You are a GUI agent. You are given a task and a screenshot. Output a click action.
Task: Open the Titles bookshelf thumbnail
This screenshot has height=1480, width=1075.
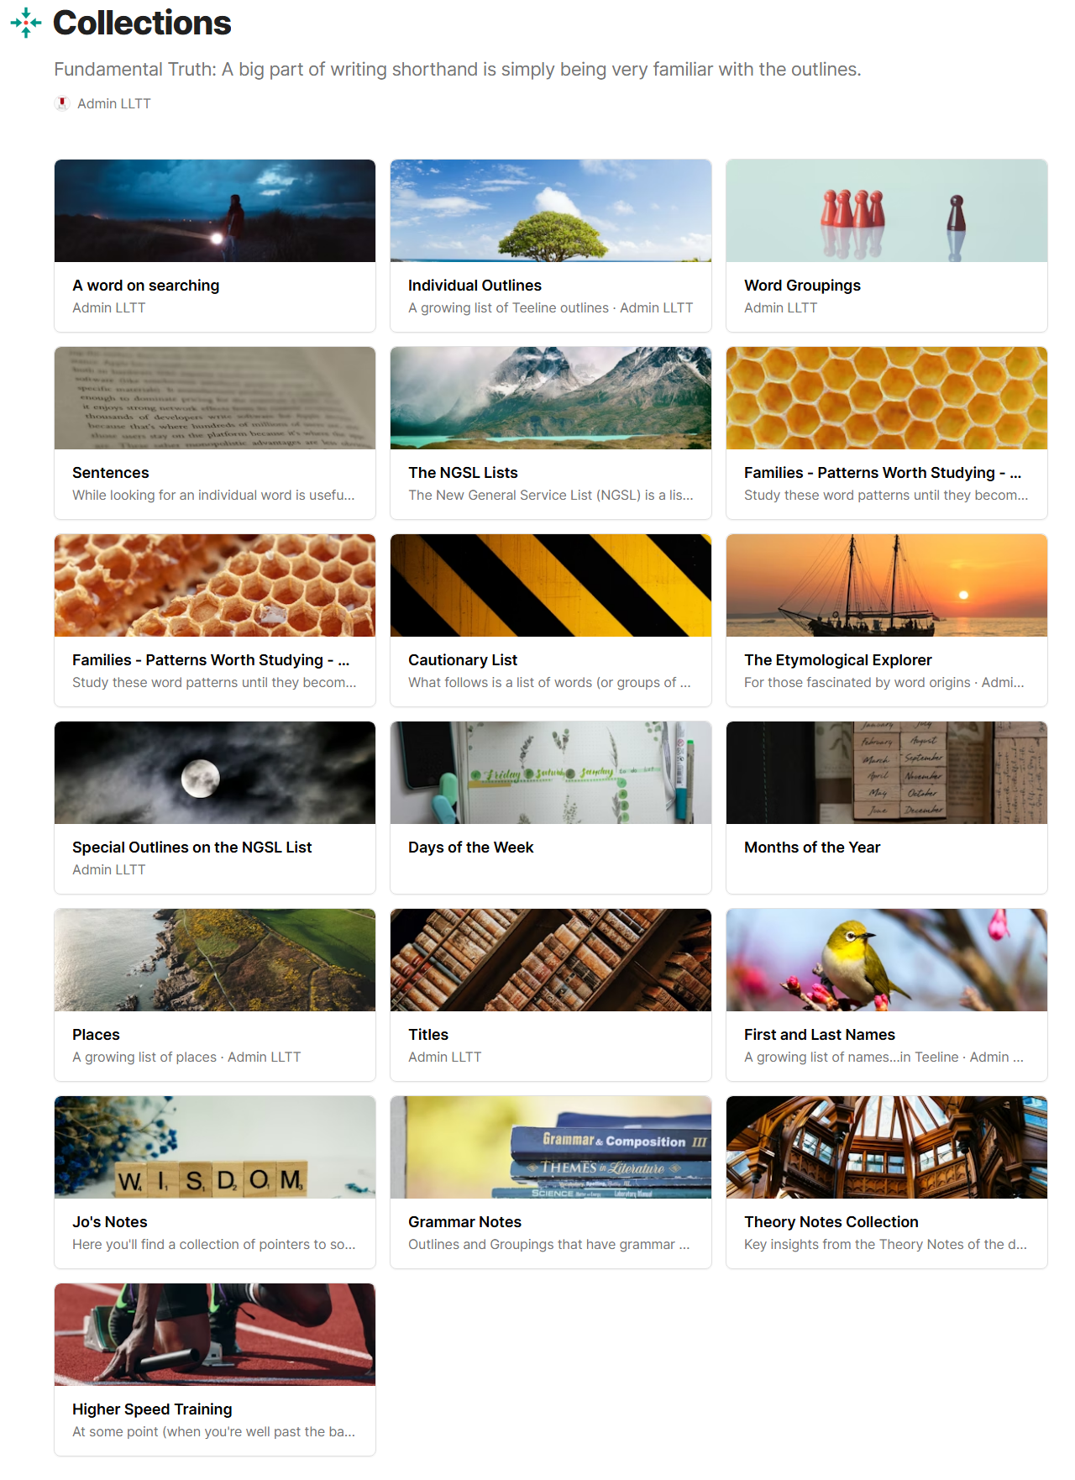click(551, 960)
